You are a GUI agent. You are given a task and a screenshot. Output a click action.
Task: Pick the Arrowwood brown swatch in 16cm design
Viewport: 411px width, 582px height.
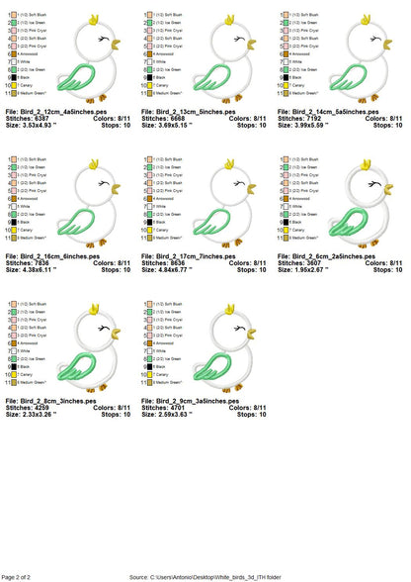(14, 199)
